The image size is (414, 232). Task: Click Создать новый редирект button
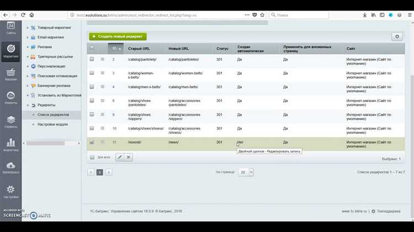(x=118, y=36)
